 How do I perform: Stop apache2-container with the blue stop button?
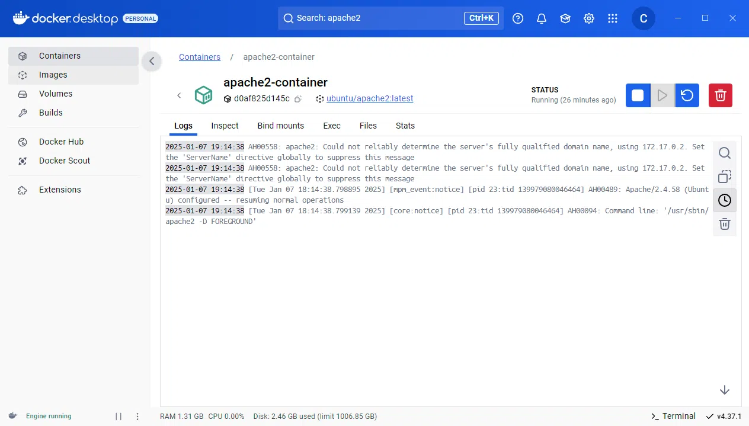click(638, 95)
